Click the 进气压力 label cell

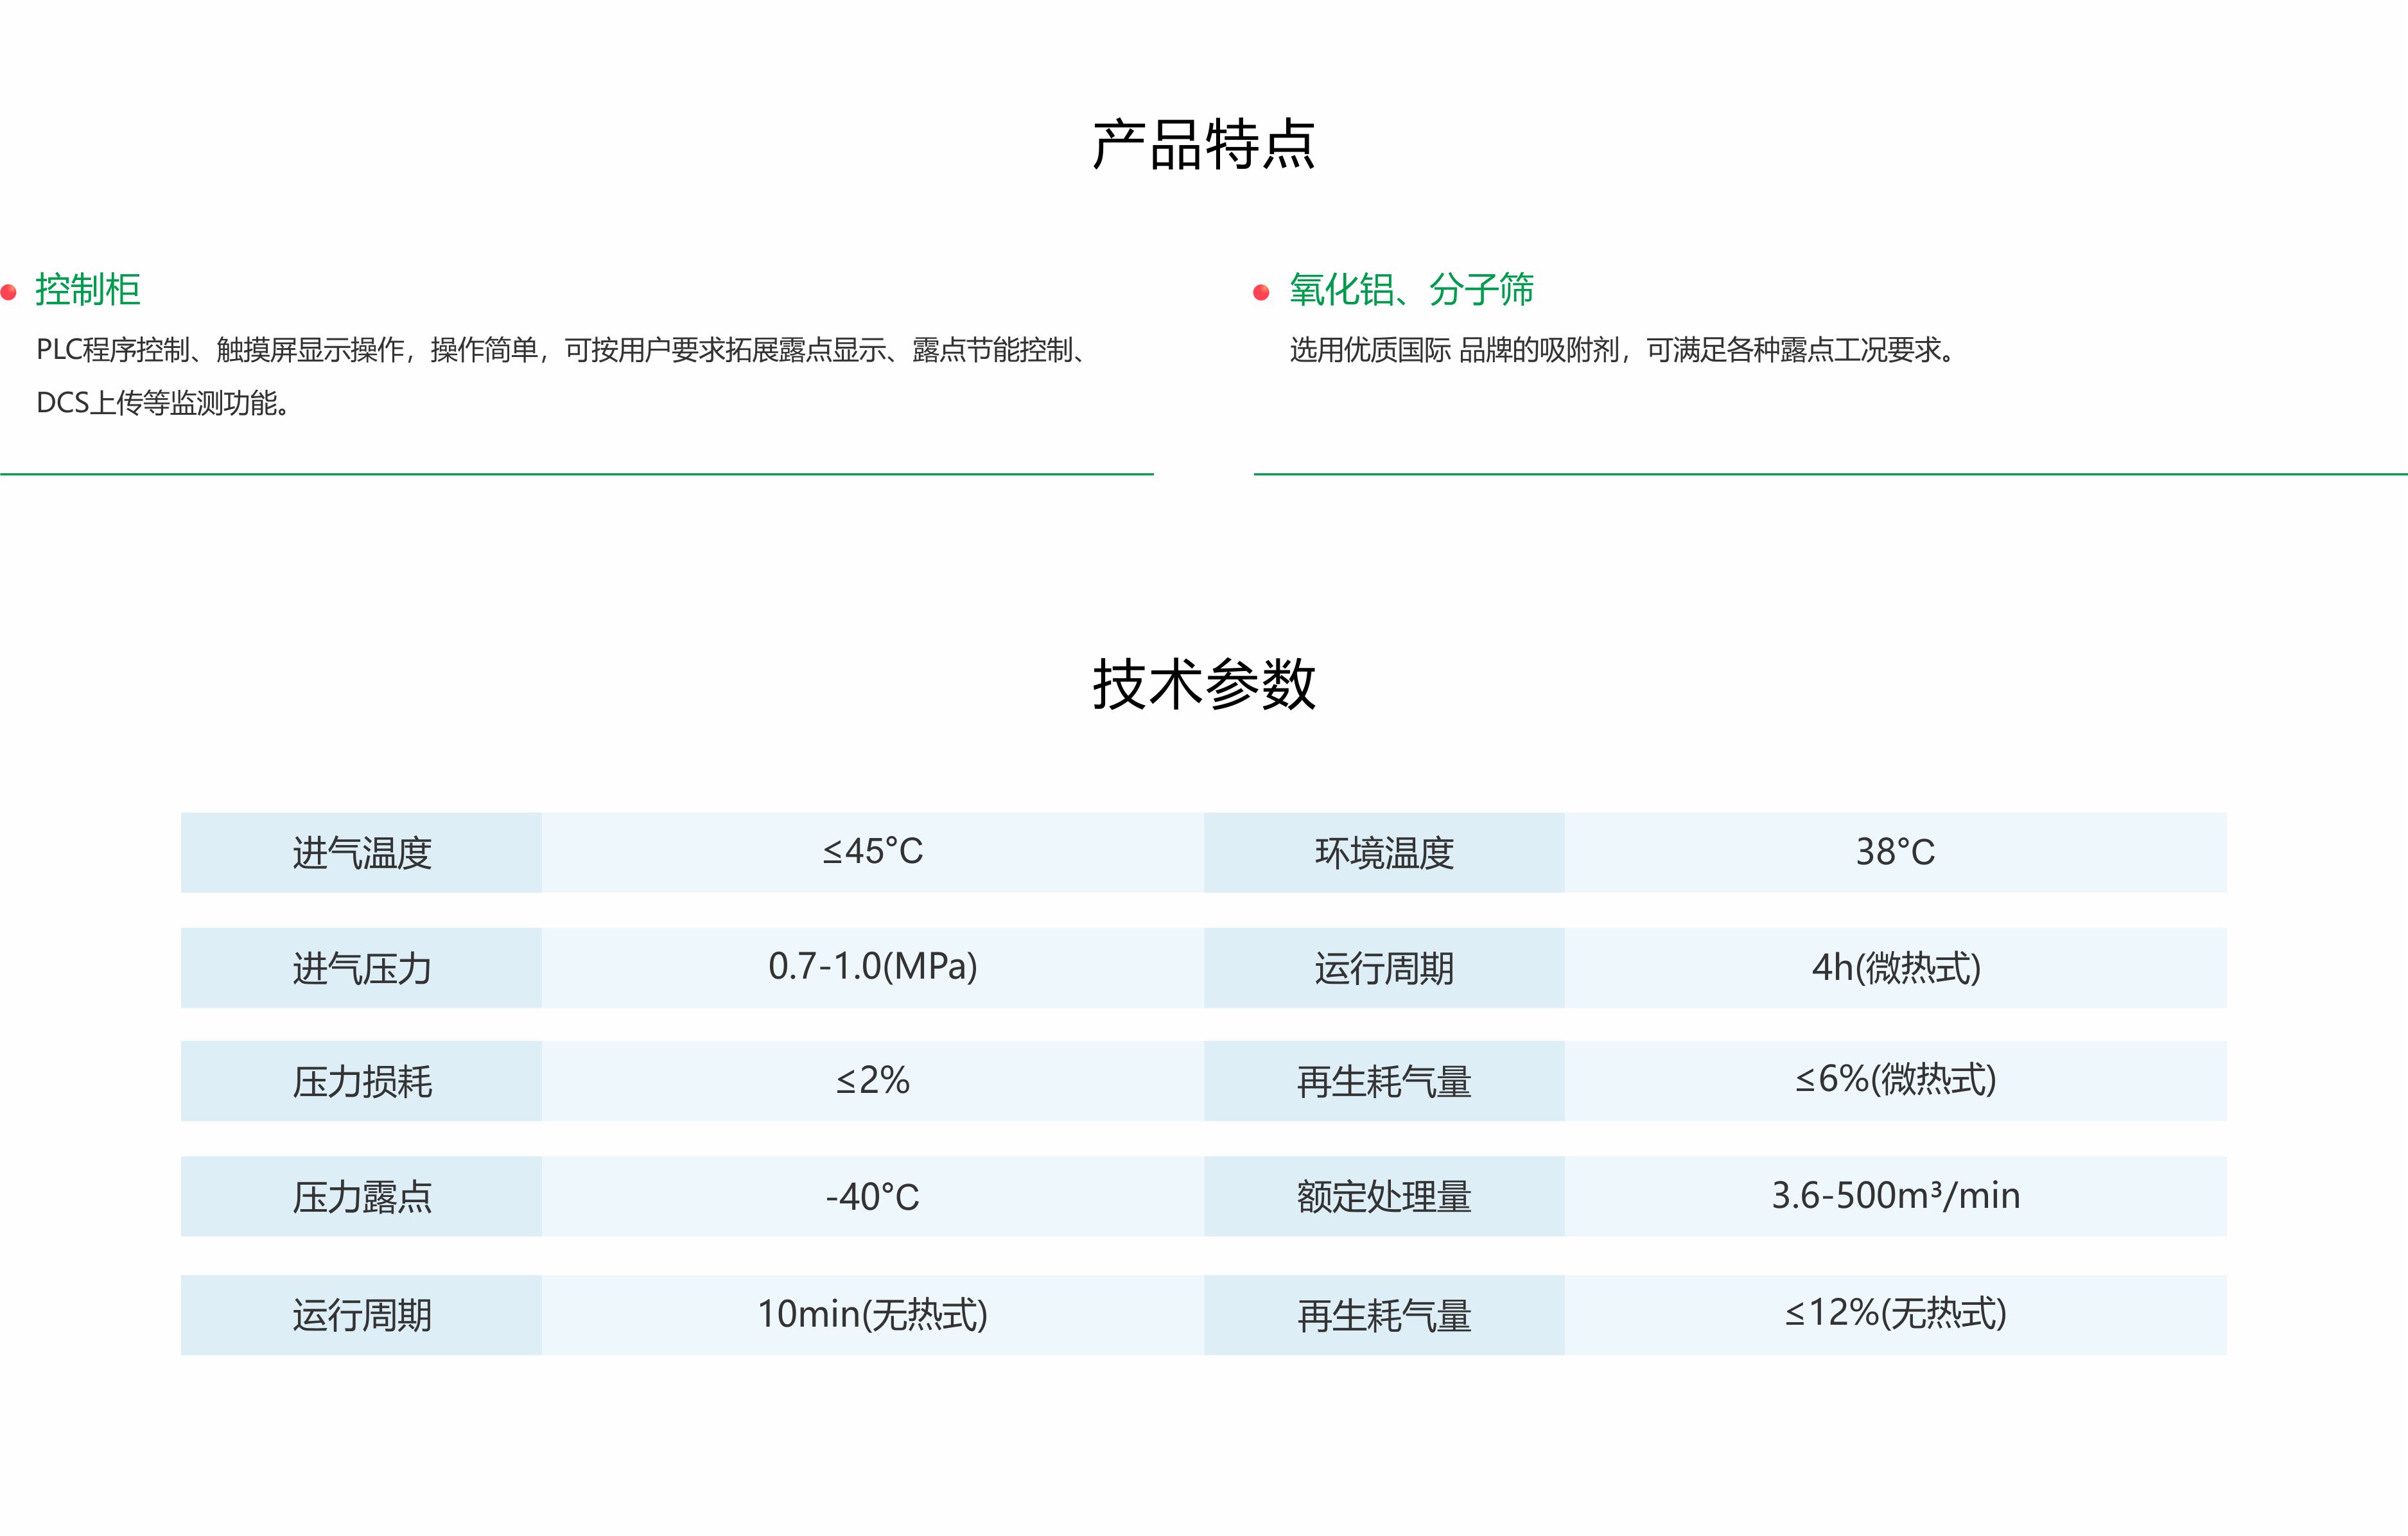click(x=361, y=968)
